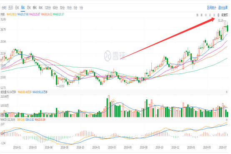Move chart left with the left arrow icon

coord(210,15)
